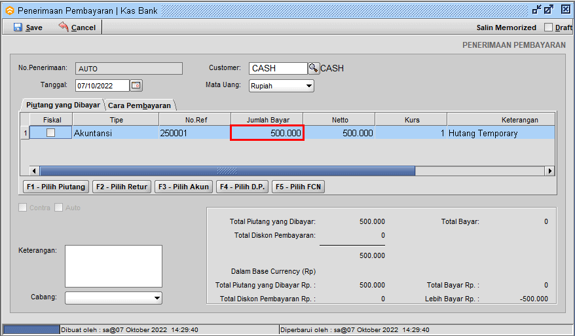Select the Kurs column header
The width and height of the screenshot is (575, 336).
pos(411,120)
